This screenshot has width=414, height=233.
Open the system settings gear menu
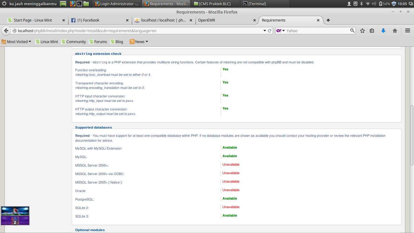(x=4, y=4)
